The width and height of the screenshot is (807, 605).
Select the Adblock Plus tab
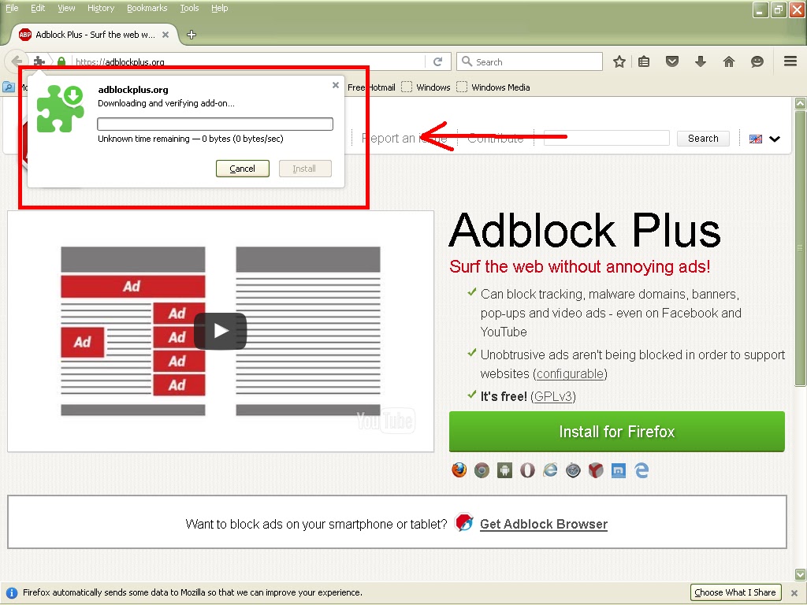click(x=95, y=34)
